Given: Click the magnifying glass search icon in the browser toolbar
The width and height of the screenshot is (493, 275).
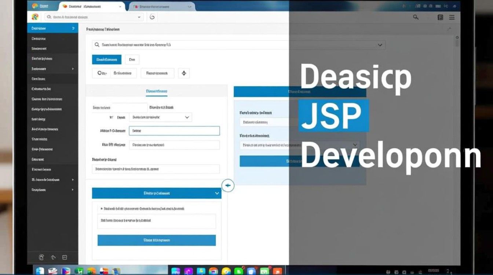Looking at the screenshot, I should click(416, 17).
